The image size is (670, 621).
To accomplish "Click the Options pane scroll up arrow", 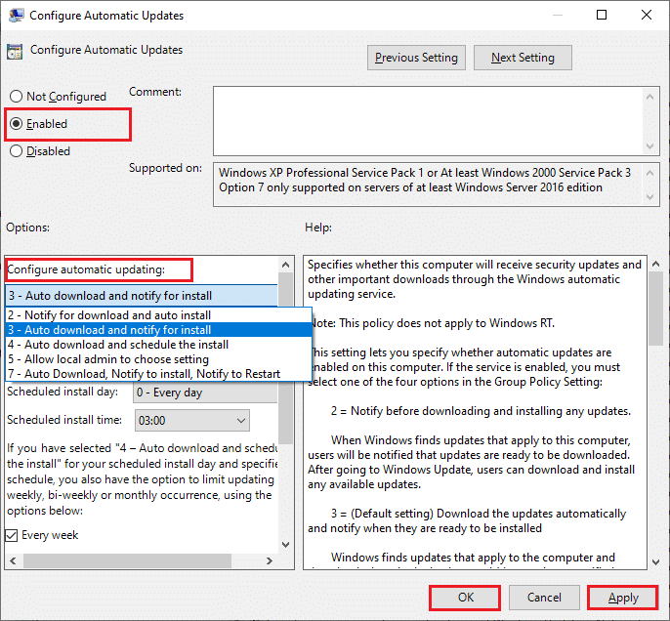I will pos(286,265).
